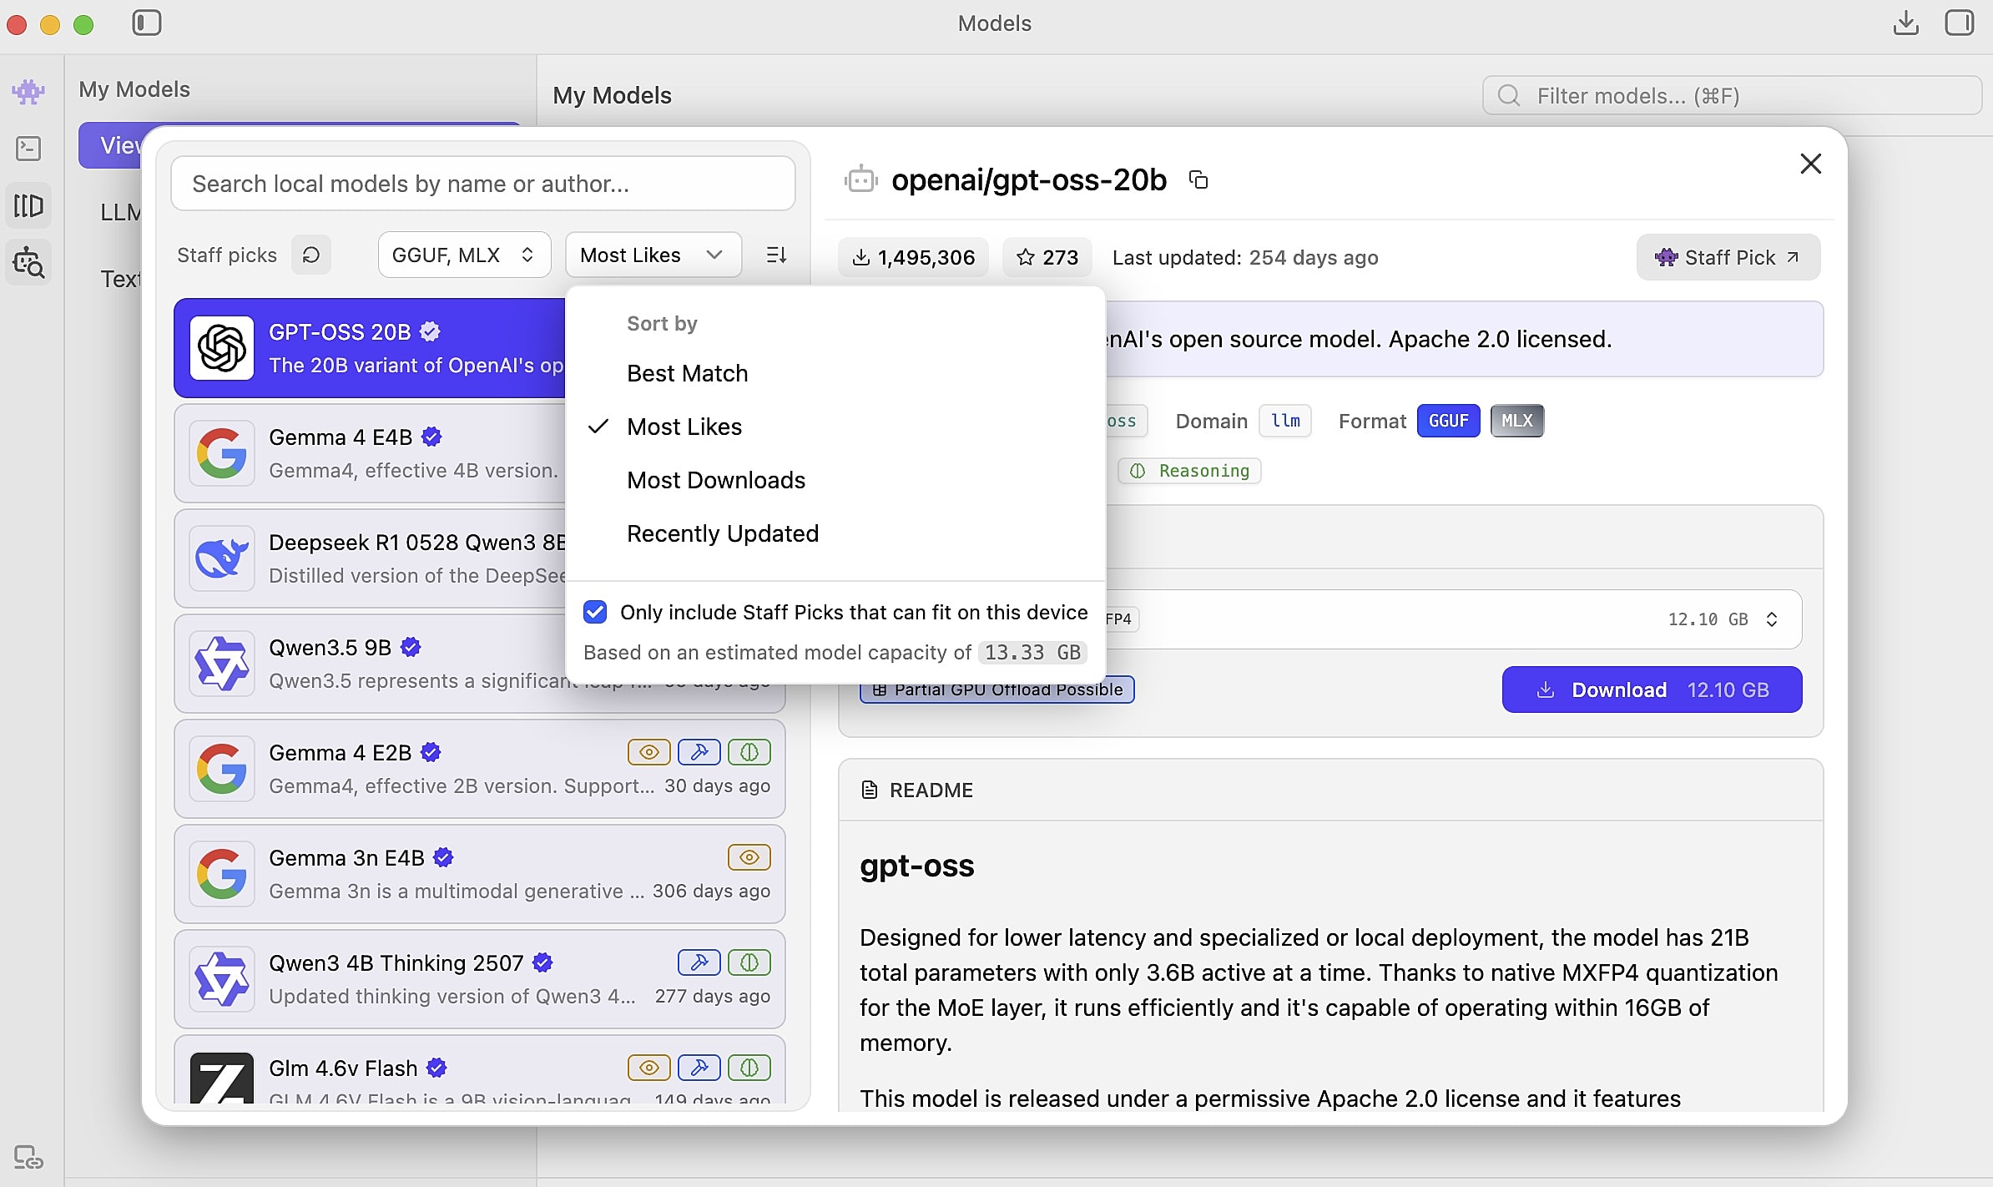Sort models by Most Downloads

click(x=716, y=480)
